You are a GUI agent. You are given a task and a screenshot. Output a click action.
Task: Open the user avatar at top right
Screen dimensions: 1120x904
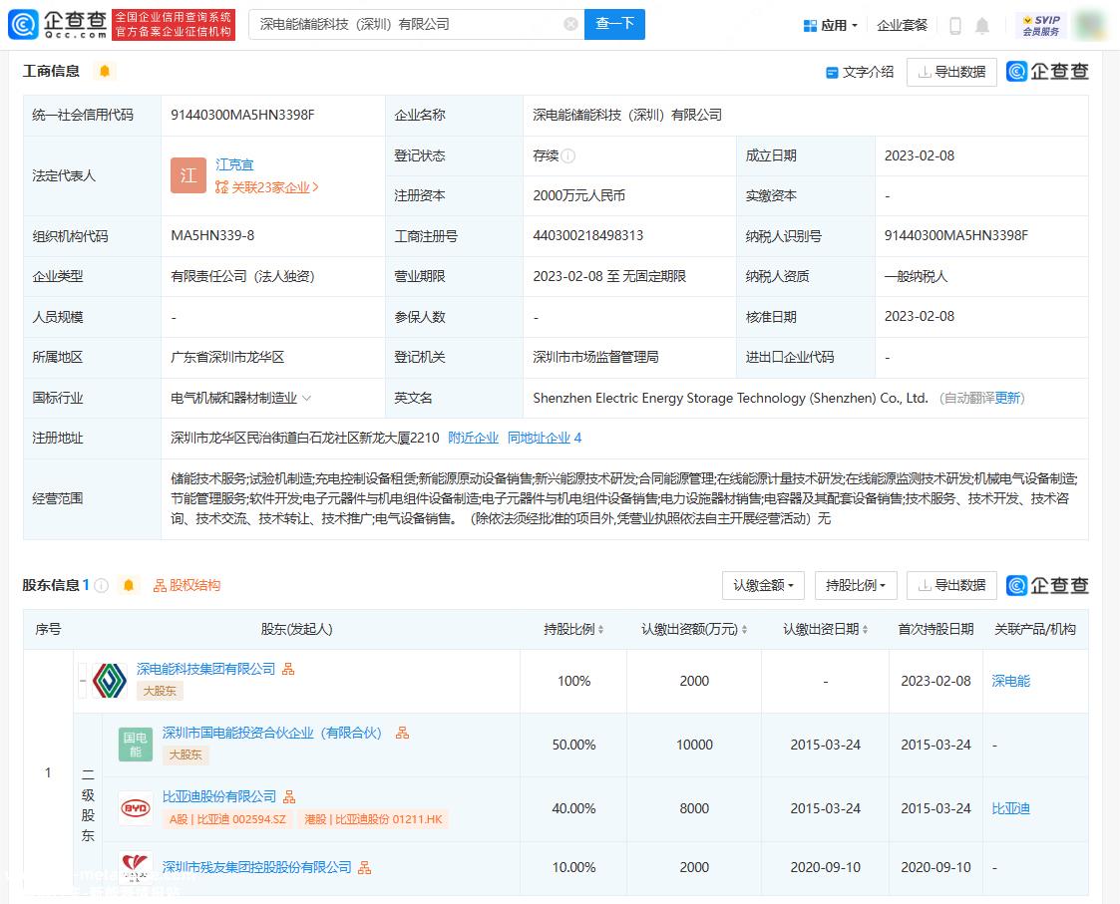[1091, 25]
